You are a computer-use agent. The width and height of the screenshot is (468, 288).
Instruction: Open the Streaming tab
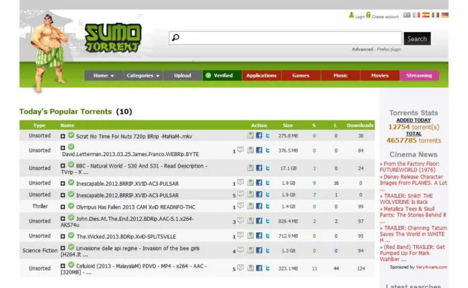419,75
